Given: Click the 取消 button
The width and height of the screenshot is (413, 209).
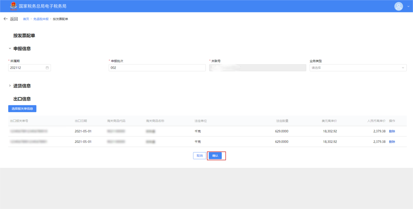Looking at the screenshot, I should tap(199, 156).
